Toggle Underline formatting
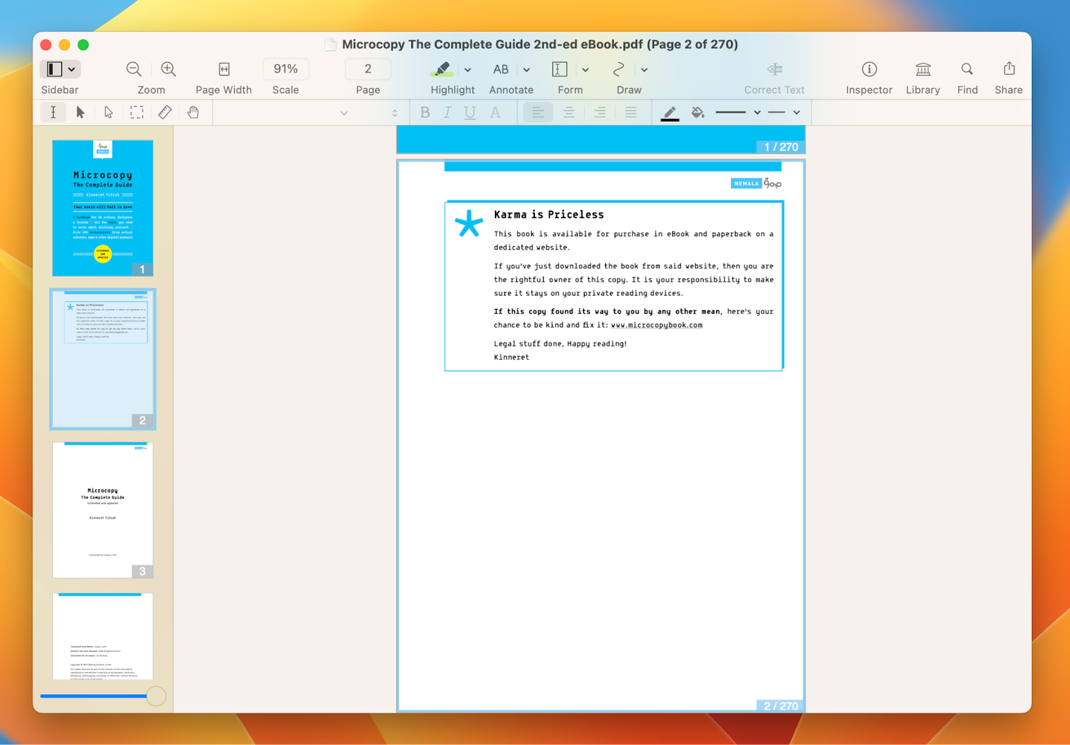Image resolution: width=1070 pixels, height=745 pixels. 470,112
